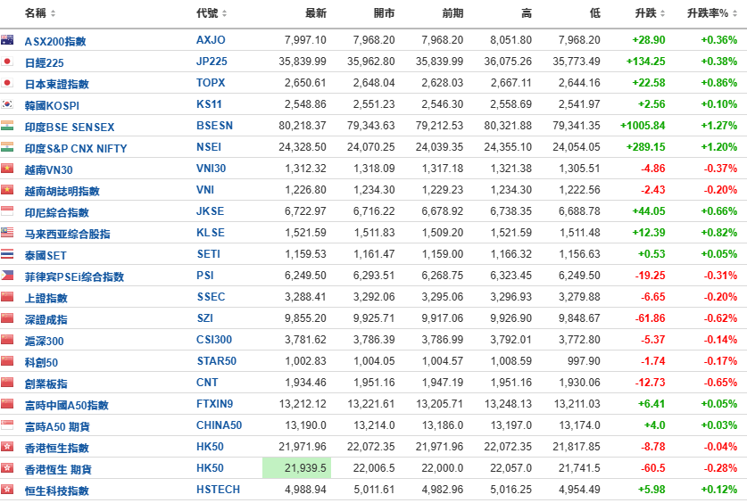Click the AXJO ticker code
The image size is (747, 503).
[x=211, y=40]
